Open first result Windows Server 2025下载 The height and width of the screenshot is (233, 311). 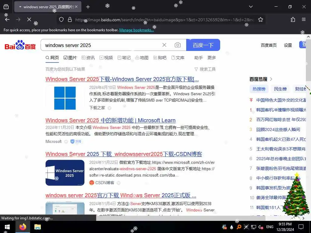(x=122, y=79)
